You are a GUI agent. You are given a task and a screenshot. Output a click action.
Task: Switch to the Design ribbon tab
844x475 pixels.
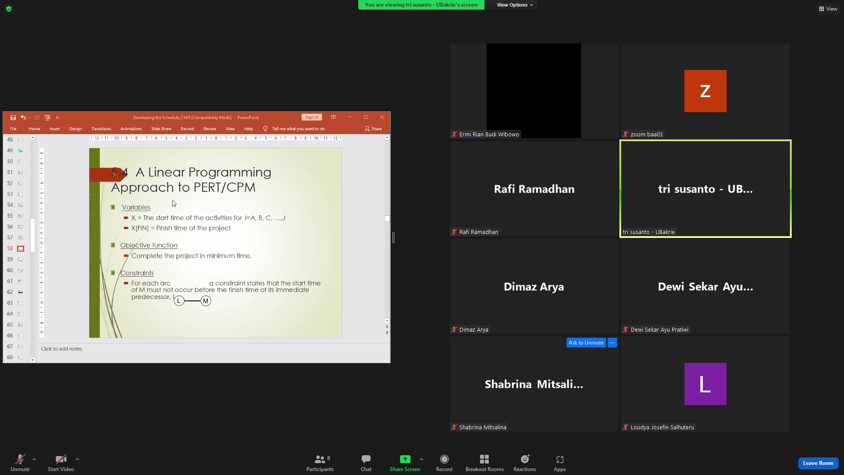pyautogui.click(x=76, y=129)
